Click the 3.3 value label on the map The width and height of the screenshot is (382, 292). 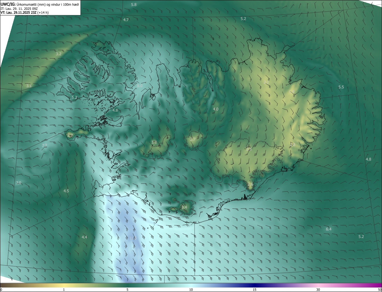(x=154, y=142)
